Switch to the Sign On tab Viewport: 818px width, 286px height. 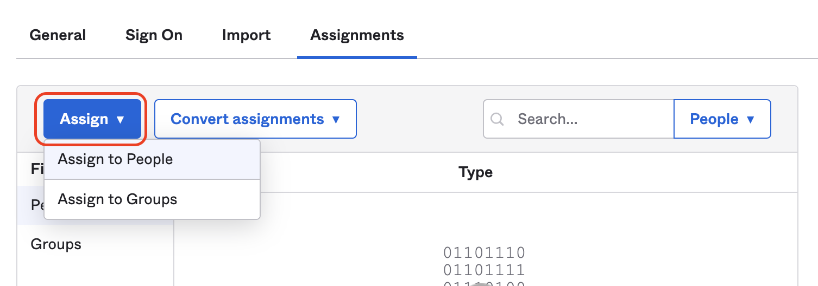click(154, 36)
